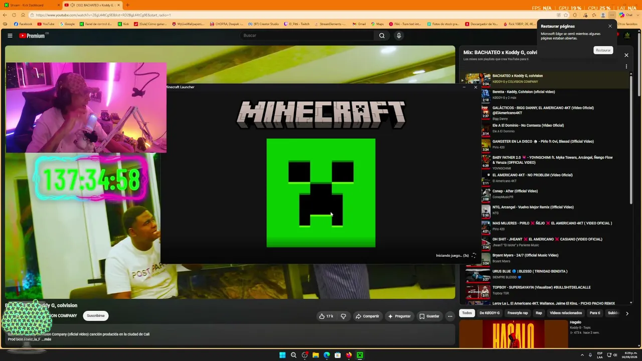This screenshot has width=642, height=361.
Task: Focus the YouTube 'Buscar' search field
Action: 307,36
